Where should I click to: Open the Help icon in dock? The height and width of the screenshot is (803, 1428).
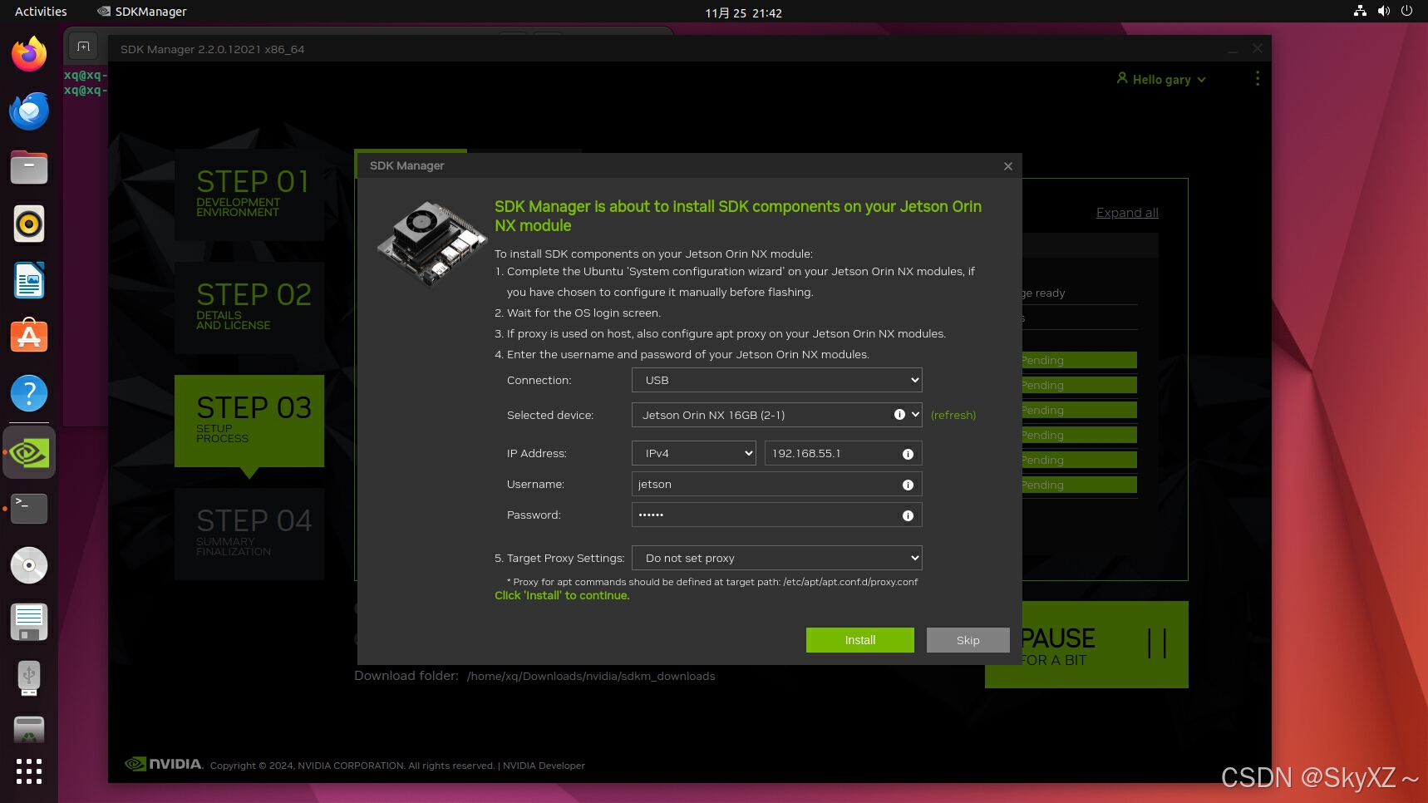pos(29,393)
